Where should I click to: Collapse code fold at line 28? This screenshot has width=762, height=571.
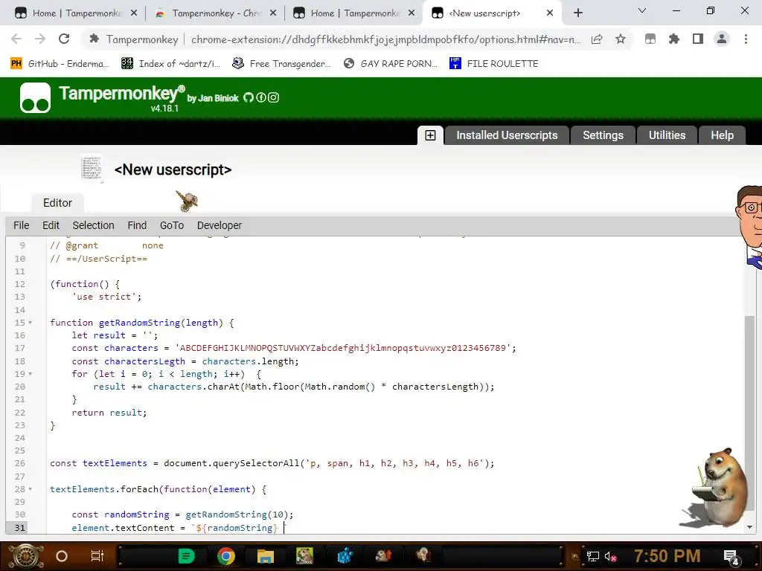[x=30, y=489]
